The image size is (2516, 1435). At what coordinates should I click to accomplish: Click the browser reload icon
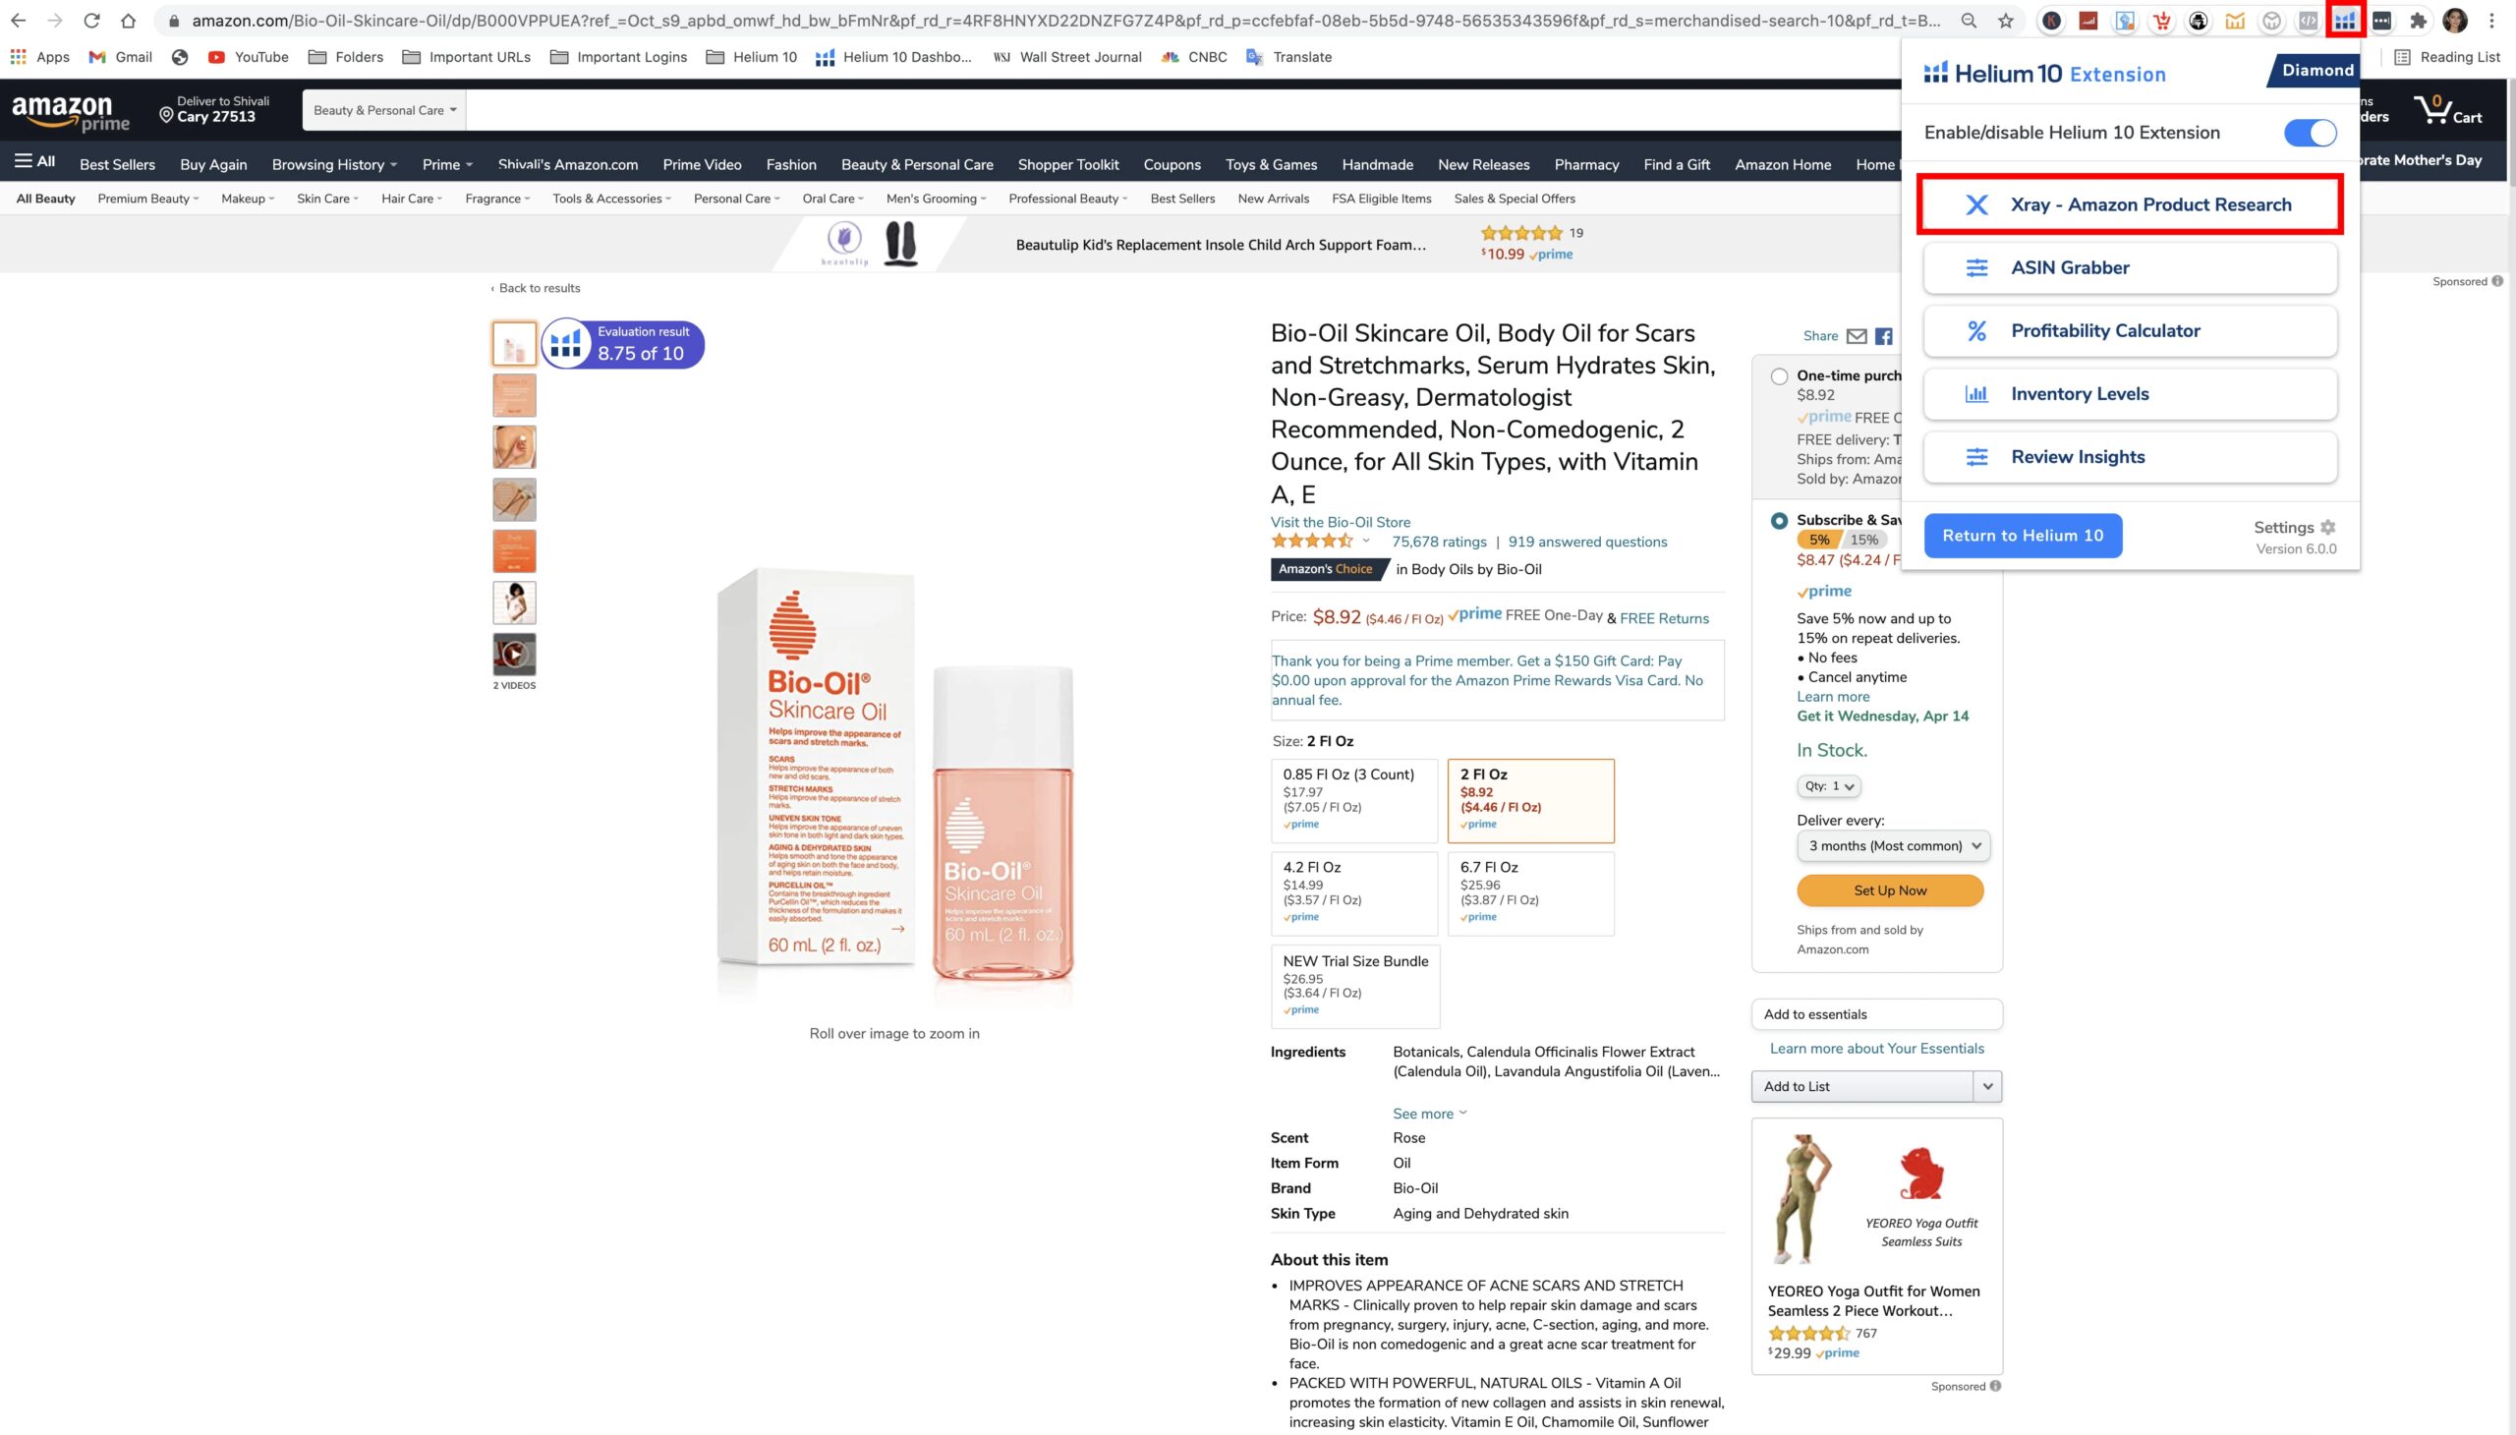(x=91, y=21)
